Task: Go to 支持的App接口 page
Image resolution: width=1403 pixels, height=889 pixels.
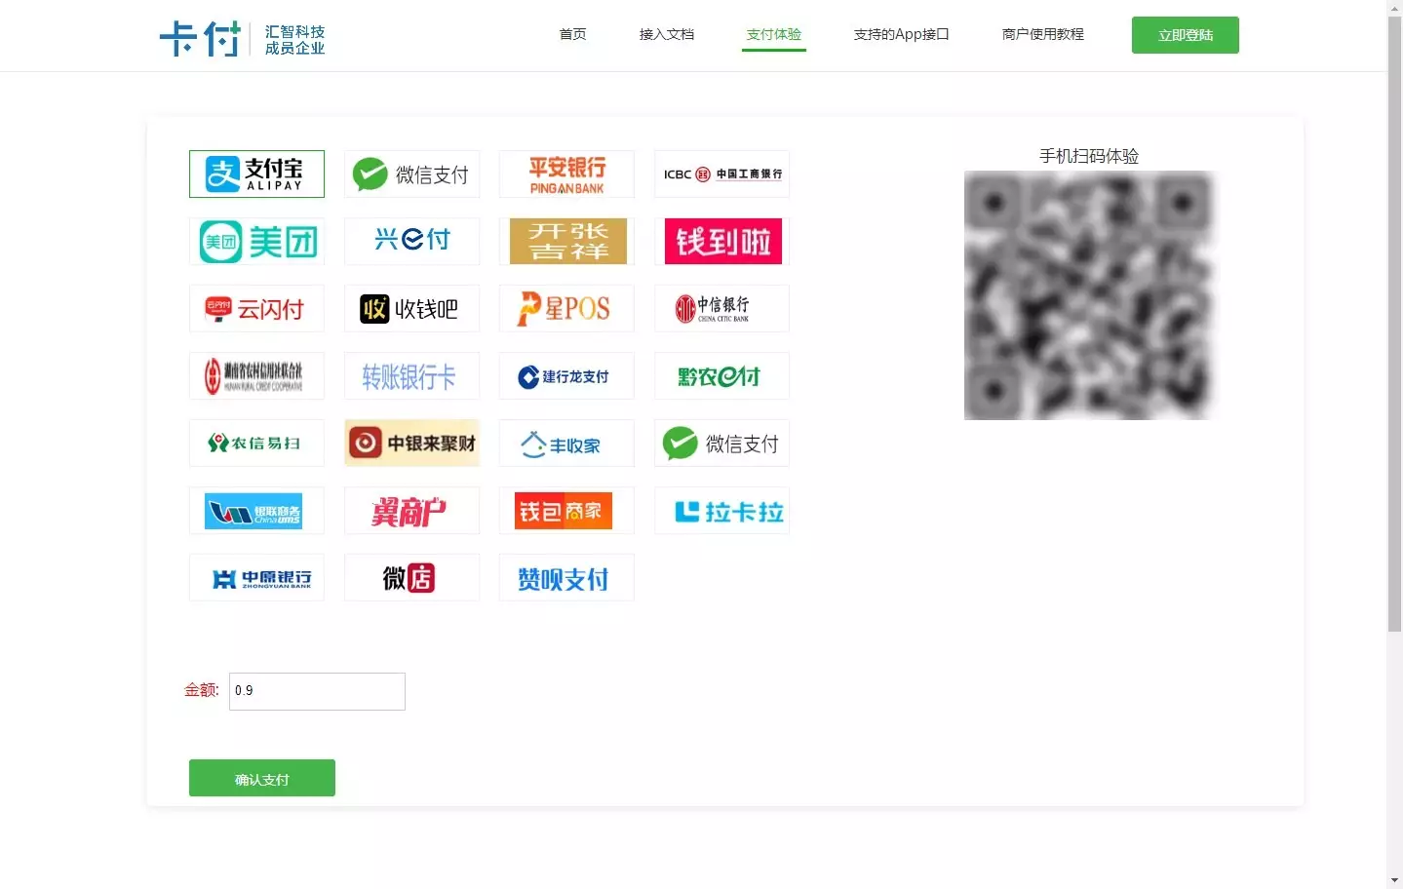Action: pos(901,34)
